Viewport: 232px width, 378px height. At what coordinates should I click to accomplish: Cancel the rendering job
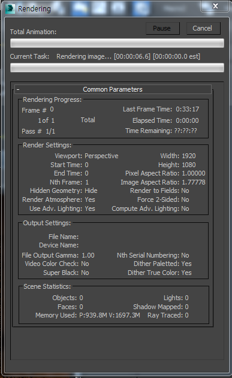pos(203,28)
